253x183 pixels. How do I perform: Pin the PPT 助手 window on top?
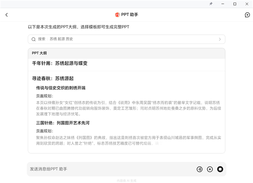pyautogui.click(x=211, y=4)
